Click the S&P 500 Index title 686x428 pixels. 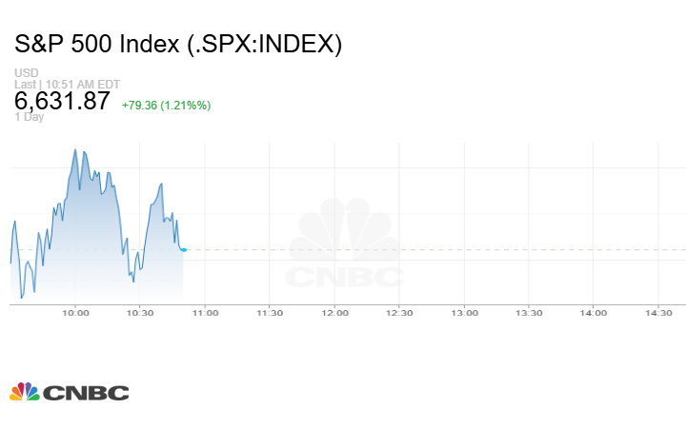pyautogui.click(x=178, y=44)
